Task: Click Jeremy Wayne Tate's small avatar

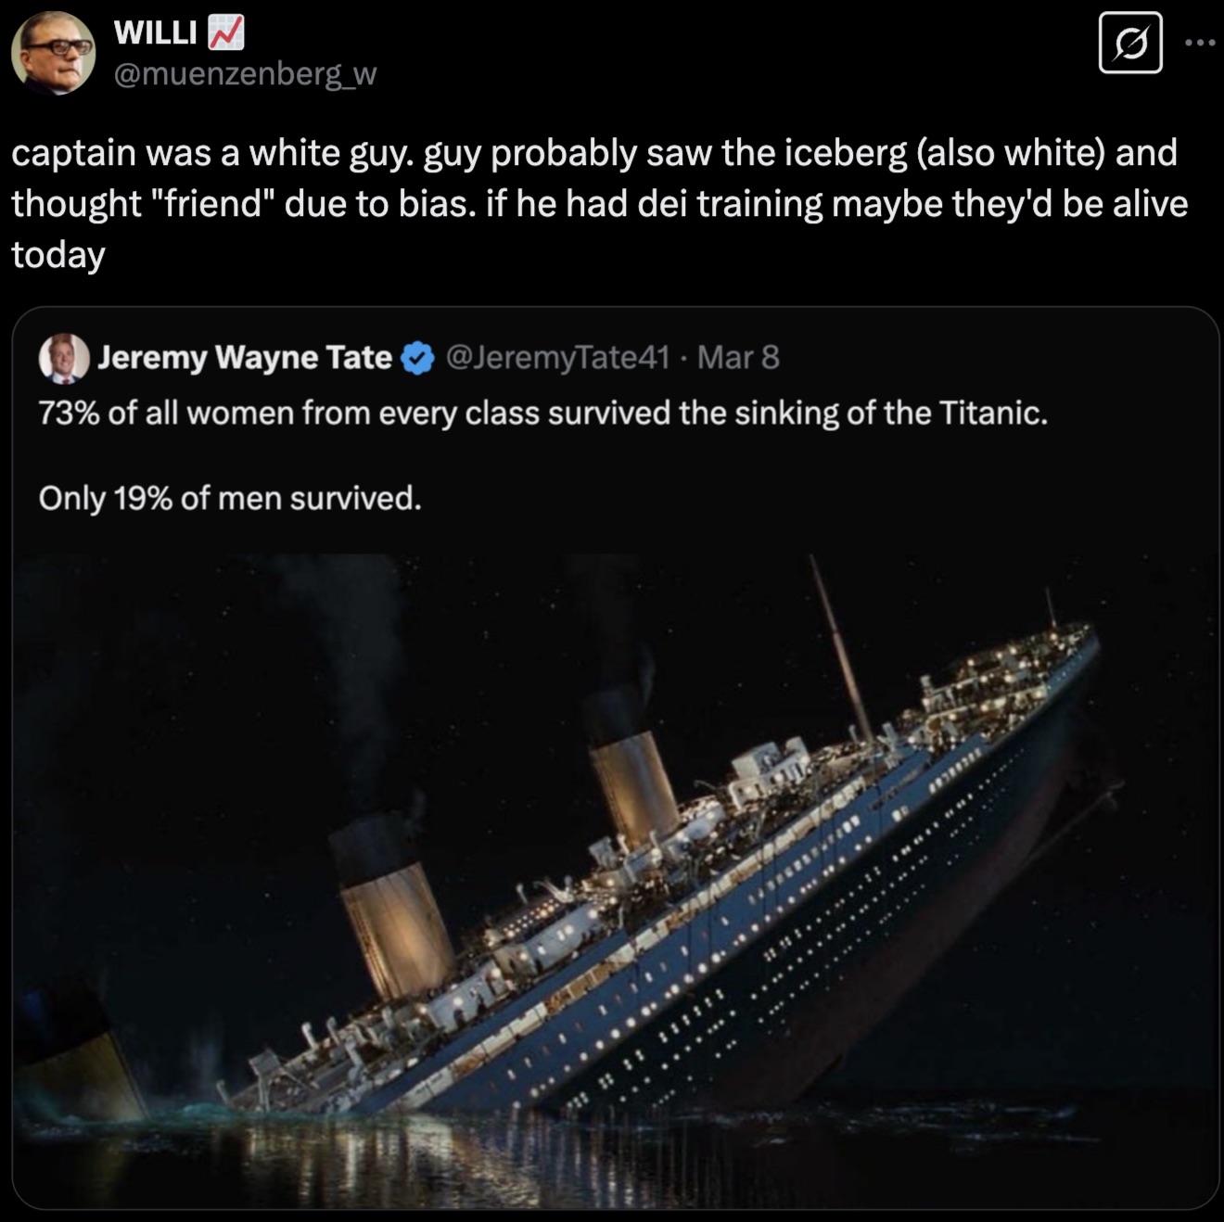Action: [x=64, y=358]
